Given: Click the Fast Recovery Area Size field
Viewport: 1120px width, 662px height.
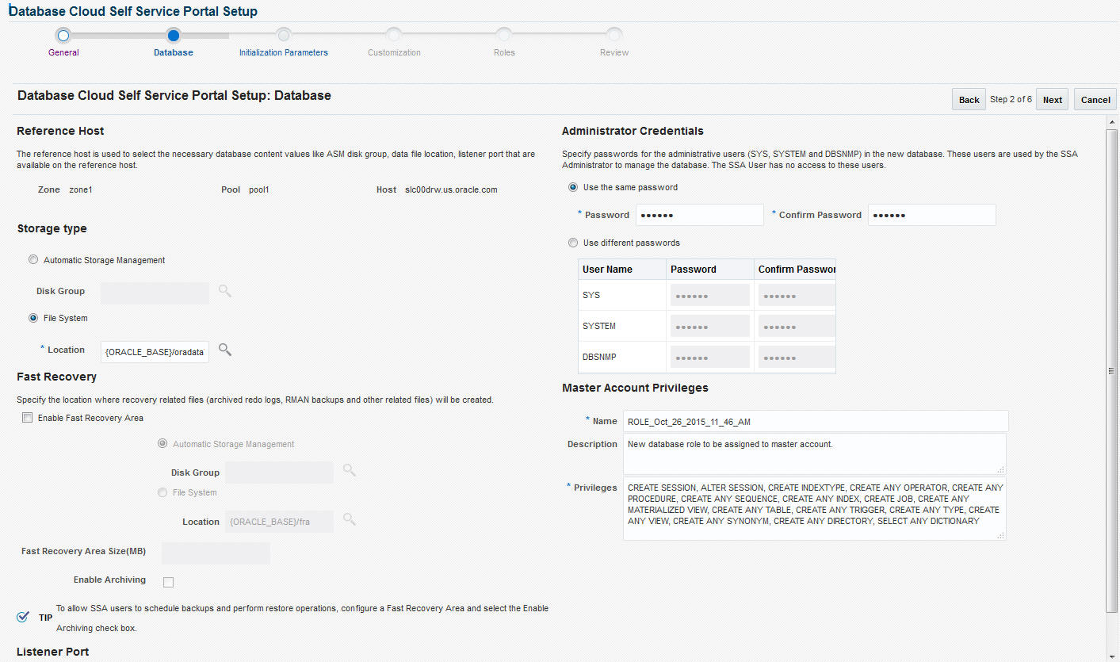Looking at the screenshot, I should (x=216, y=553).
